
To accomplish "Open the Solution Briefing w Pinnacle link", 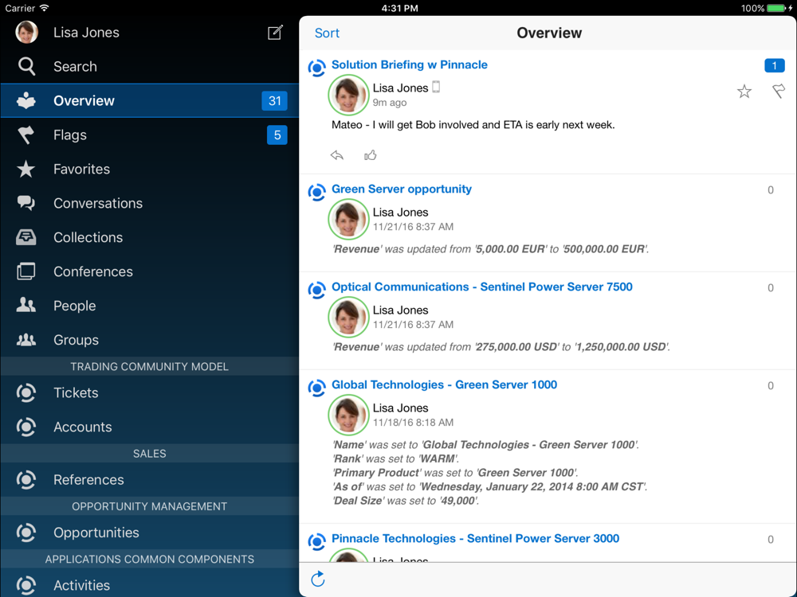I will pyautogui.click(x=409, y=64).
